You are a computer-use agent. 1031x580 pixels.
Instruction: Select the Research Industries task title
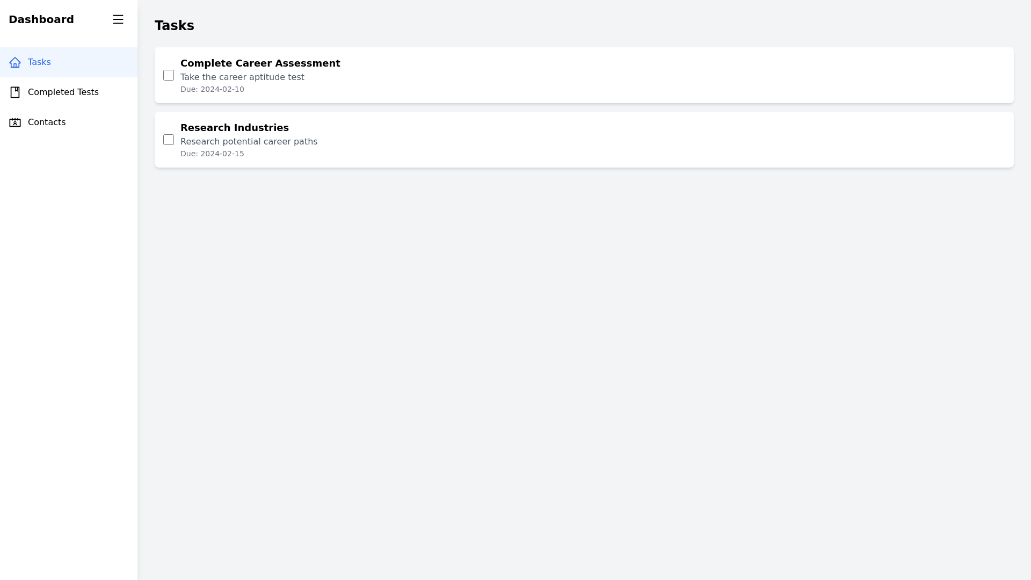(x=234, y=128)
